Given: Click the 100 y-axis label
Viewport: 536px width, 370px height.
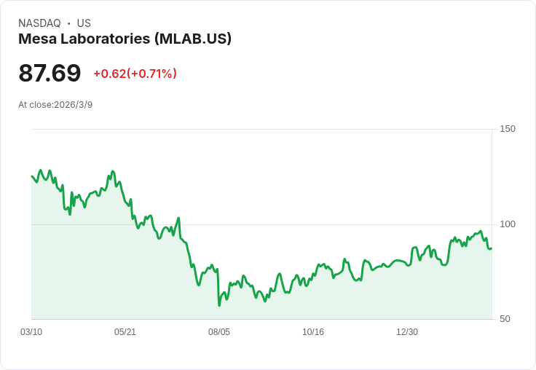Looking at the screenshot, I should click(508, 224).
